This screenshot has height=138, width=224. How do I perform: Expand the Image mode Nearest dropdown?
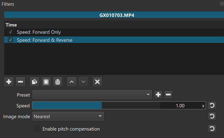pyautogui.click(x=68, y=116)
